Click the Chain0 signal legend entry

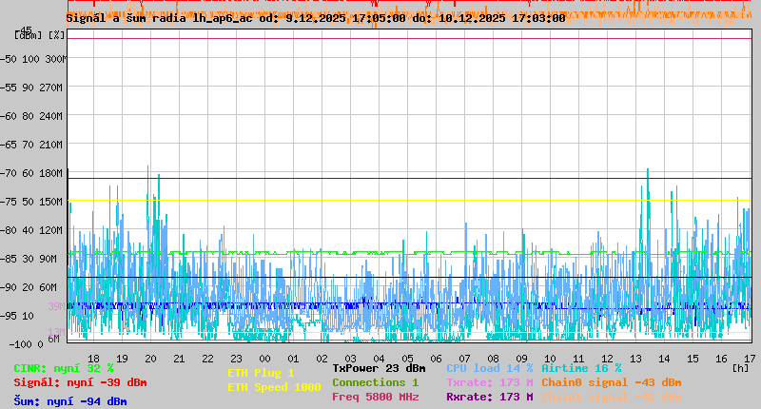[611, 382]
